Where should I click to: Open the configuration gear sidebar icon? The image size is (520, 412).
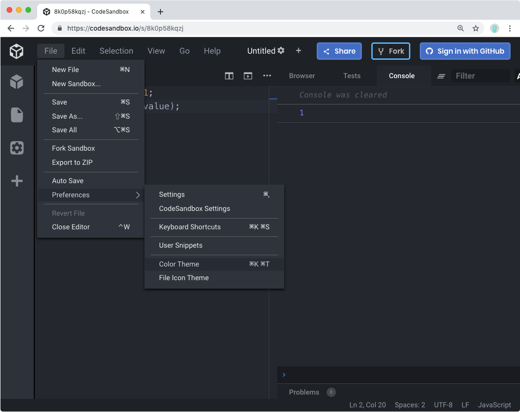[x=16, y=148]
